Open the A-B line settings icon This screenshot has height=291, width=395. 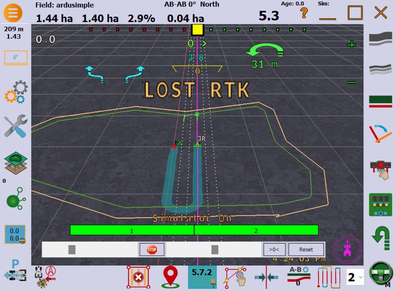pyautogui.click(x=298, y=277)
